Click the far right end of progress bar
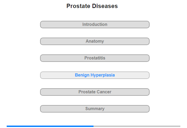This screenshot has height=128, width=187. point(180,126)
